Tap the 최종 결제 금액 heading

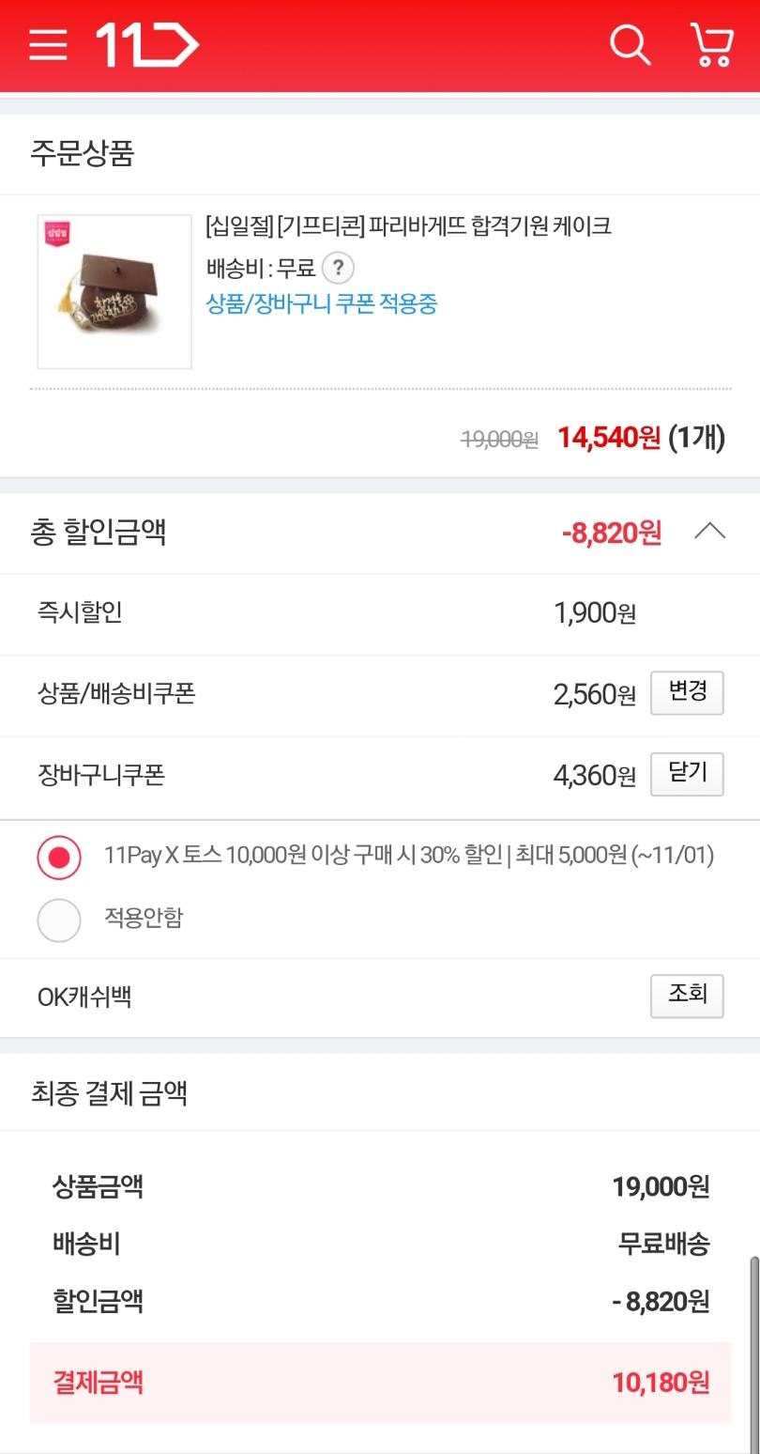(110, 1093)
